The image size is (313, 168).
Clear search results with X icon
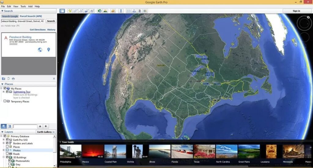pos(54,79)
